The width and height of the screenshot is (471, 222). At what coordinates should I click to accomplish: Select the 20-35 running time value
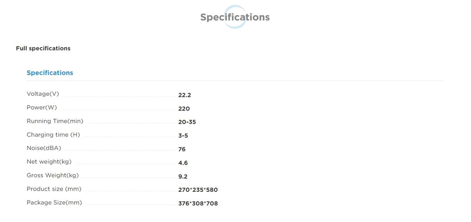click(x=187, y=122)
